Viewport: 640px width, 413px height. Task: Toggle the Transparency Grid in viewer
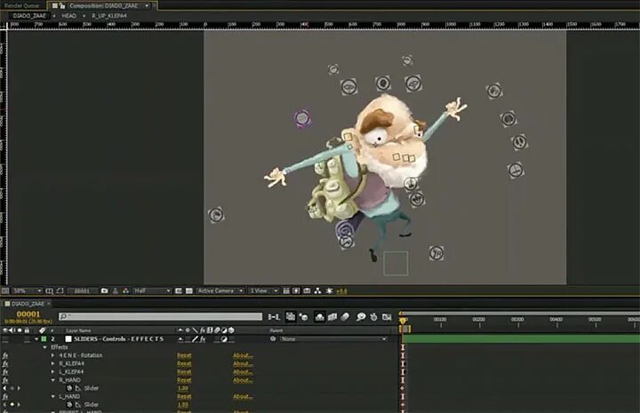pos(189,290)
